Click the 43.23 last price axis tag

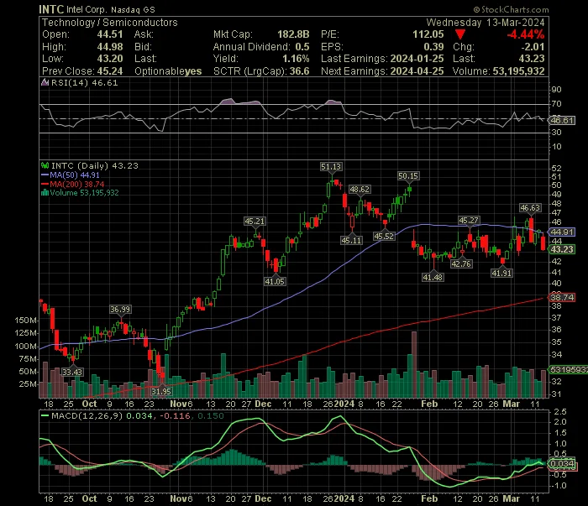(561, 249)
